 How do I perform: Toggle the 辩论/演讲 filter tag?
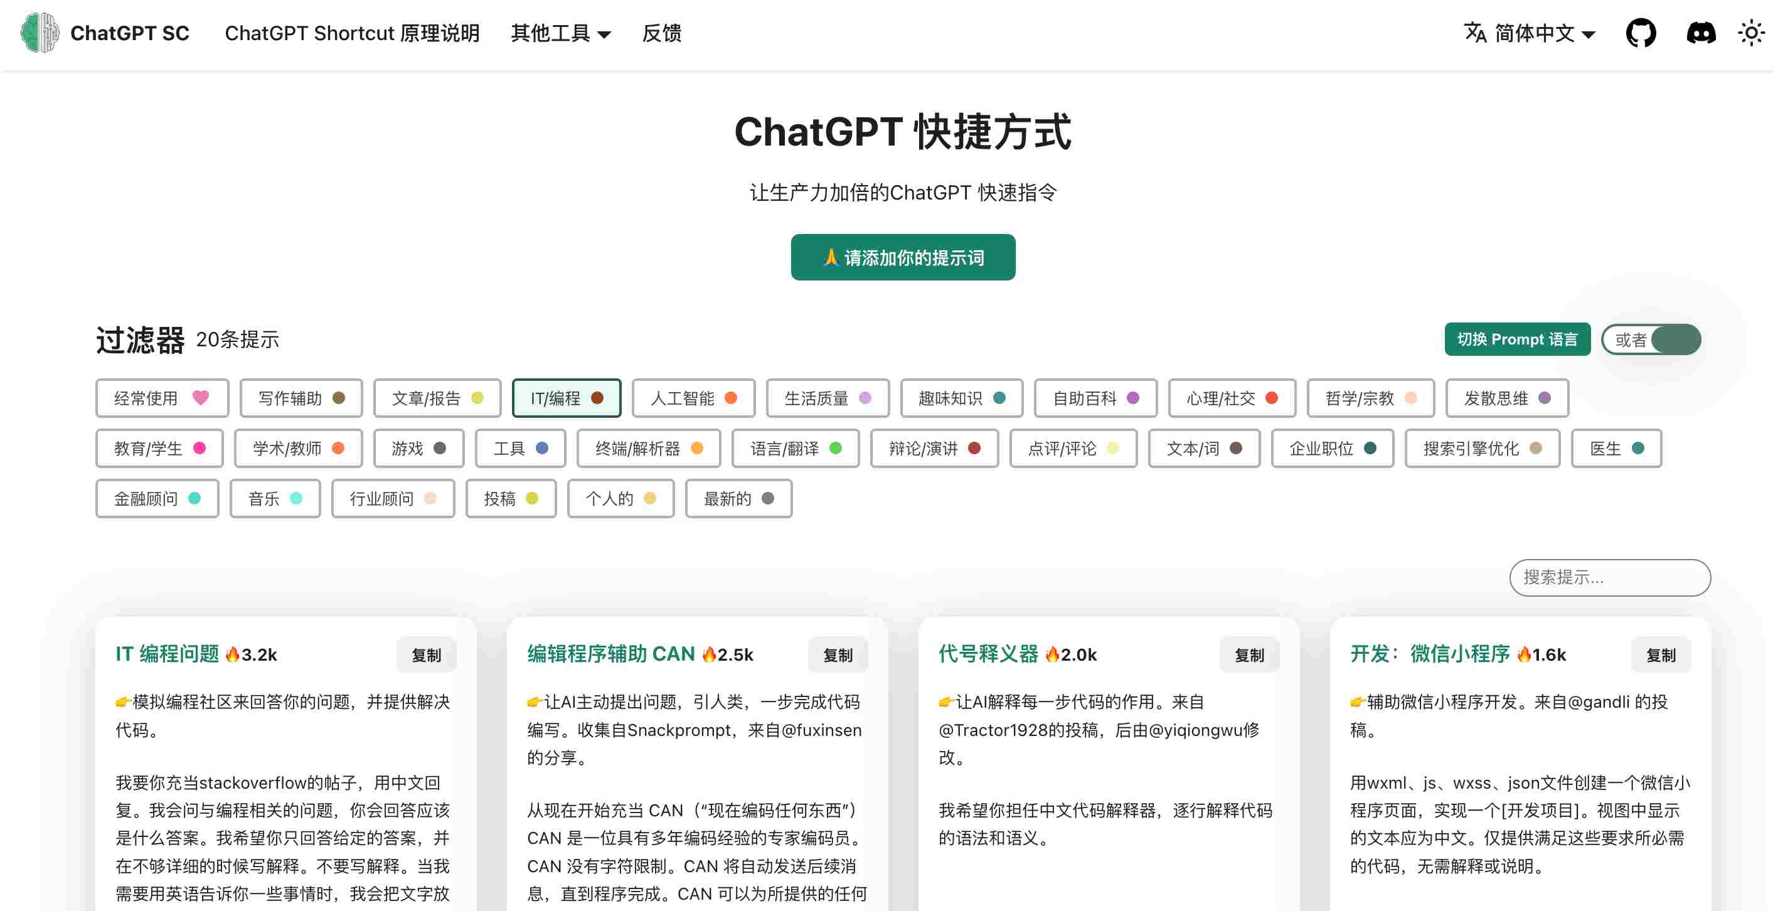(x=934, y=448)
